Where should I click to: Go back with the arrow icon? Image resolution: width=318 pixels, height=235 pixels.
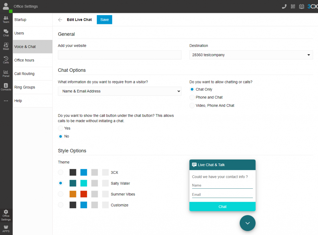tap(60, 20)
